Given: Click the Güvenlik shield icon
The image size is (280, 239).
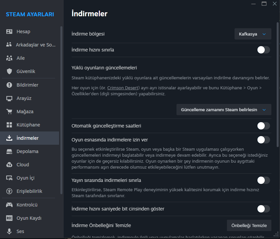Looking at the screenshot, I should 9,71.
